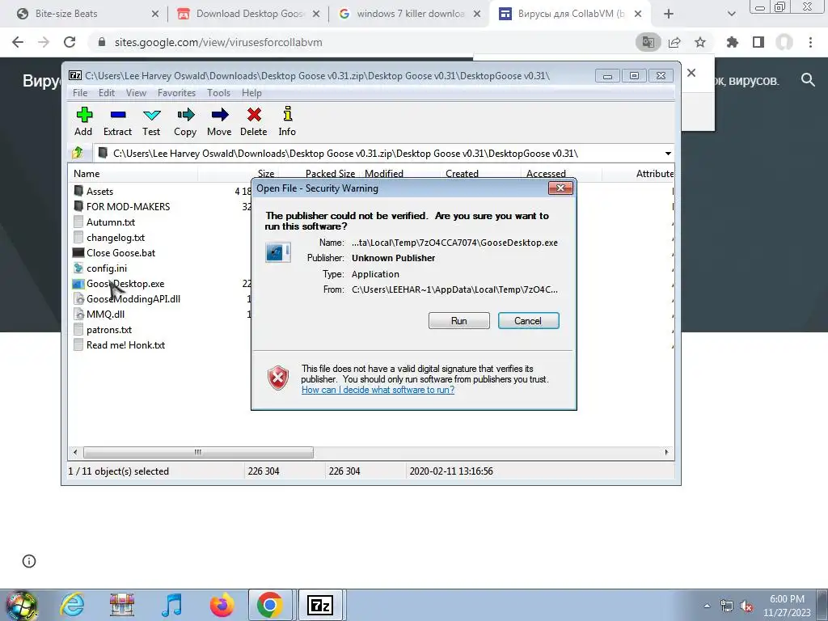This screenshot has height=621, width=828.
Task: Click the Google Translate icon in address bar
Action: point(648,42)
